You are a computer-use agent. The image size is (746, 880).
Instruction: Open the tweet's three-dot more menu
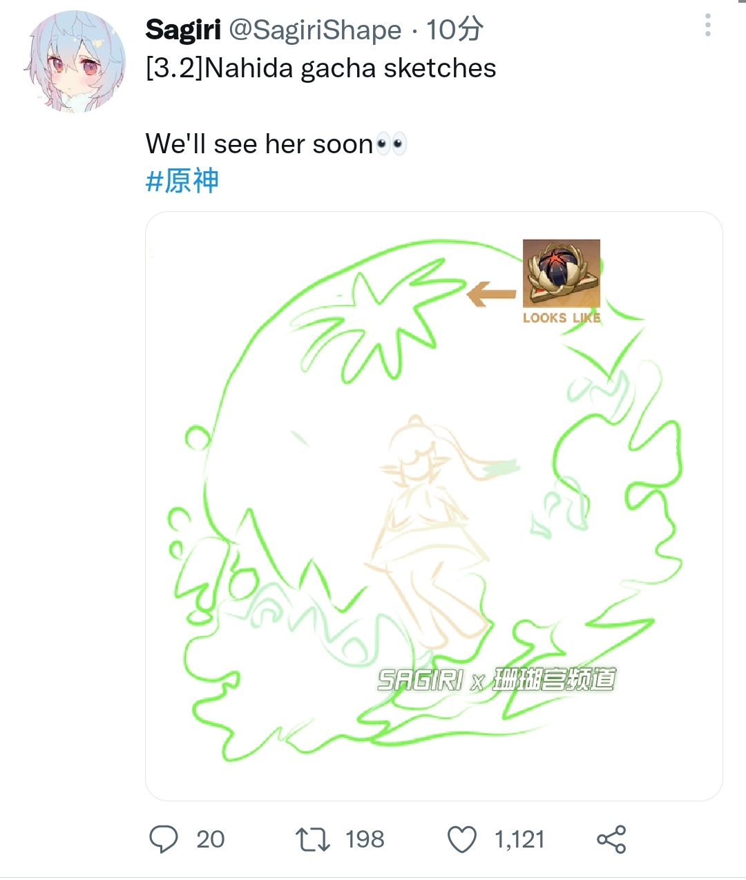click(x=707, y=25)
